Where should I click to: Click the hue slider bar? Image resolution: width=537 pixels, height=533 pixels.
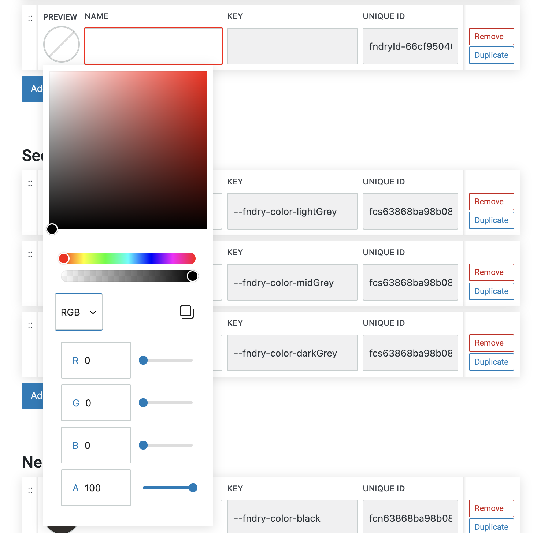(128, 258)
